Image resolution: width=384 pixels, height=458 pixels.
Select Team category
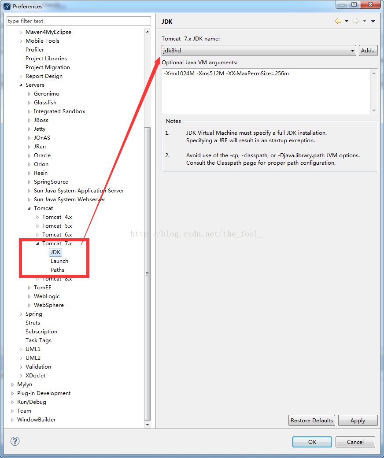click(x=24, y=411)
